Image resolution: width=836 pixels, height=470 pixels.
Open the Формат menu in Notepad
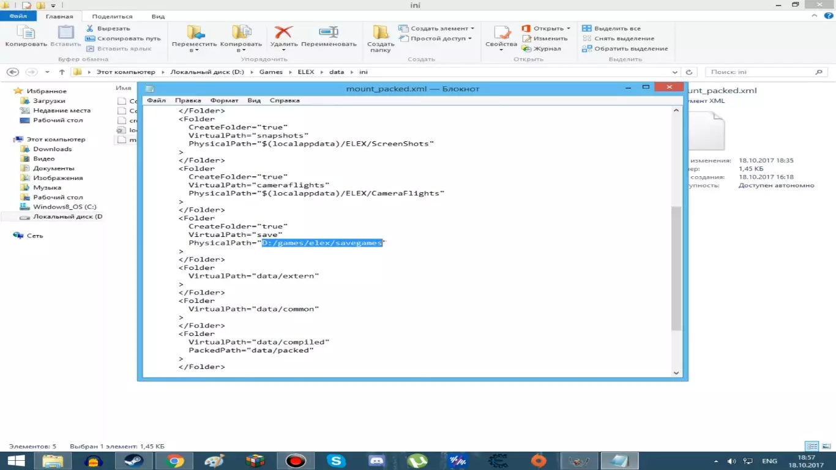(224, 100)
